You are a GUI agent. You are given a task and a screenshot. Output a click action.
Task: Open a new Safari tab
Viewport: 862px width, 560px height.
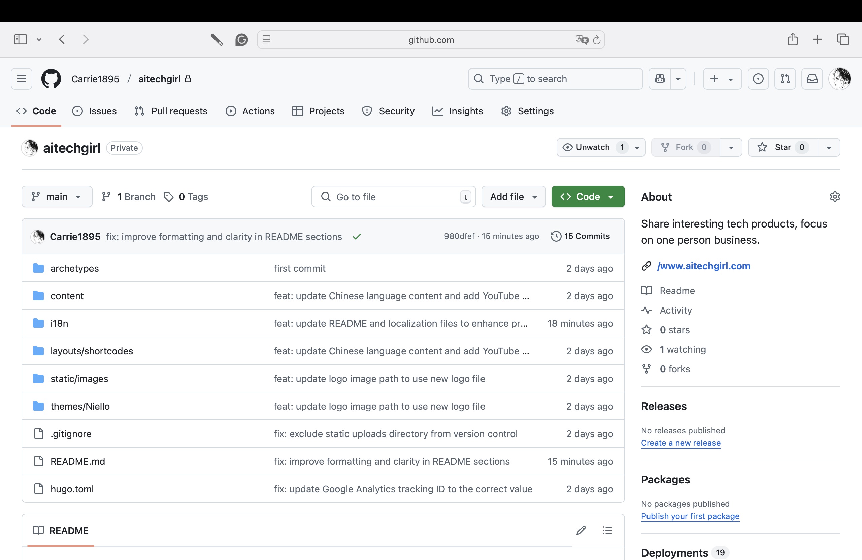pyautogui.click(x=817, y=39)
